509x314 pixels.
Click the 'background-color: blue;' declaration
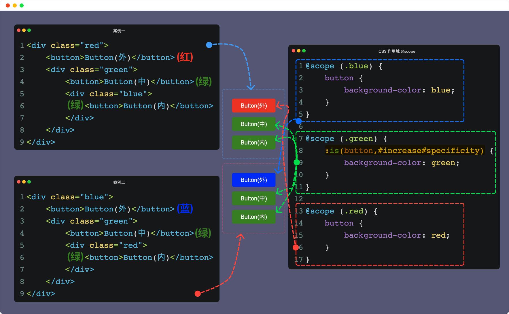click(x=399, y=90)
